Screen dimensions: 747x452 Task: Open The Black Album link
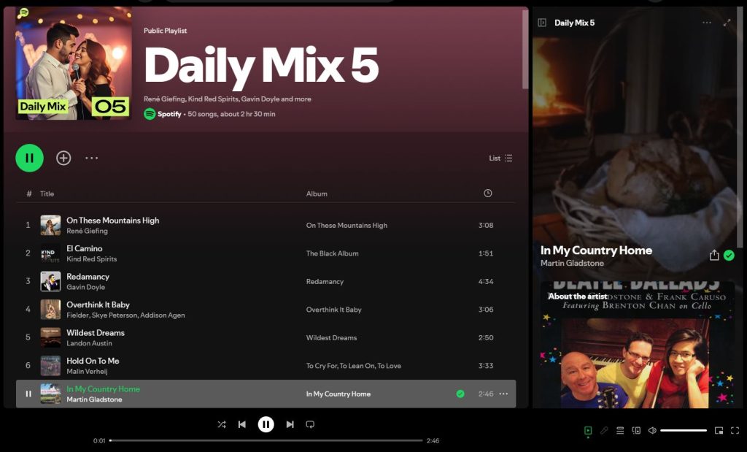click(332, 253)
